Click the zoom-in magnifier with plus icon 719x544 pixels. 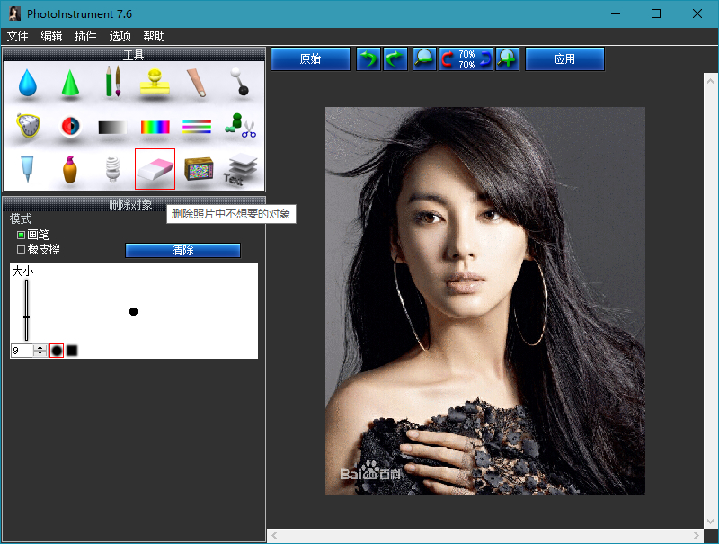click(x=508, y=58)
